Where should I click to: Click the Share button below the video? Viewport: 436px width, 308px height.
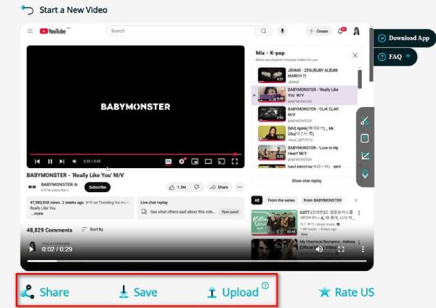tap(45, 292)
